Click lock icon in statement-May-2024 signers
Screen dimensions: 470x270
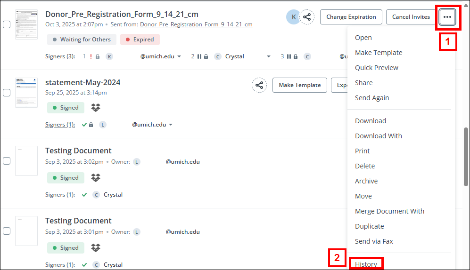coord(91,125)
